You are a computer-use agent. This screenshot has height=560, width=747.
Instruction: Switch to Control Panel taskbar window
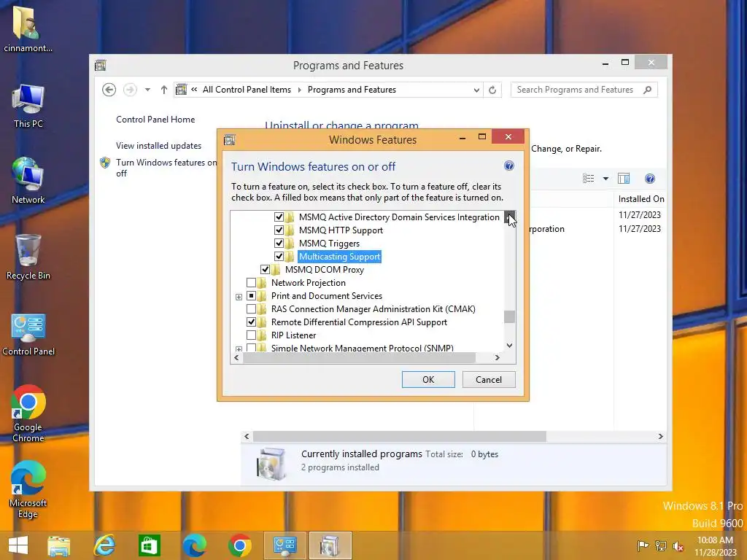click(x=285, y=545)
